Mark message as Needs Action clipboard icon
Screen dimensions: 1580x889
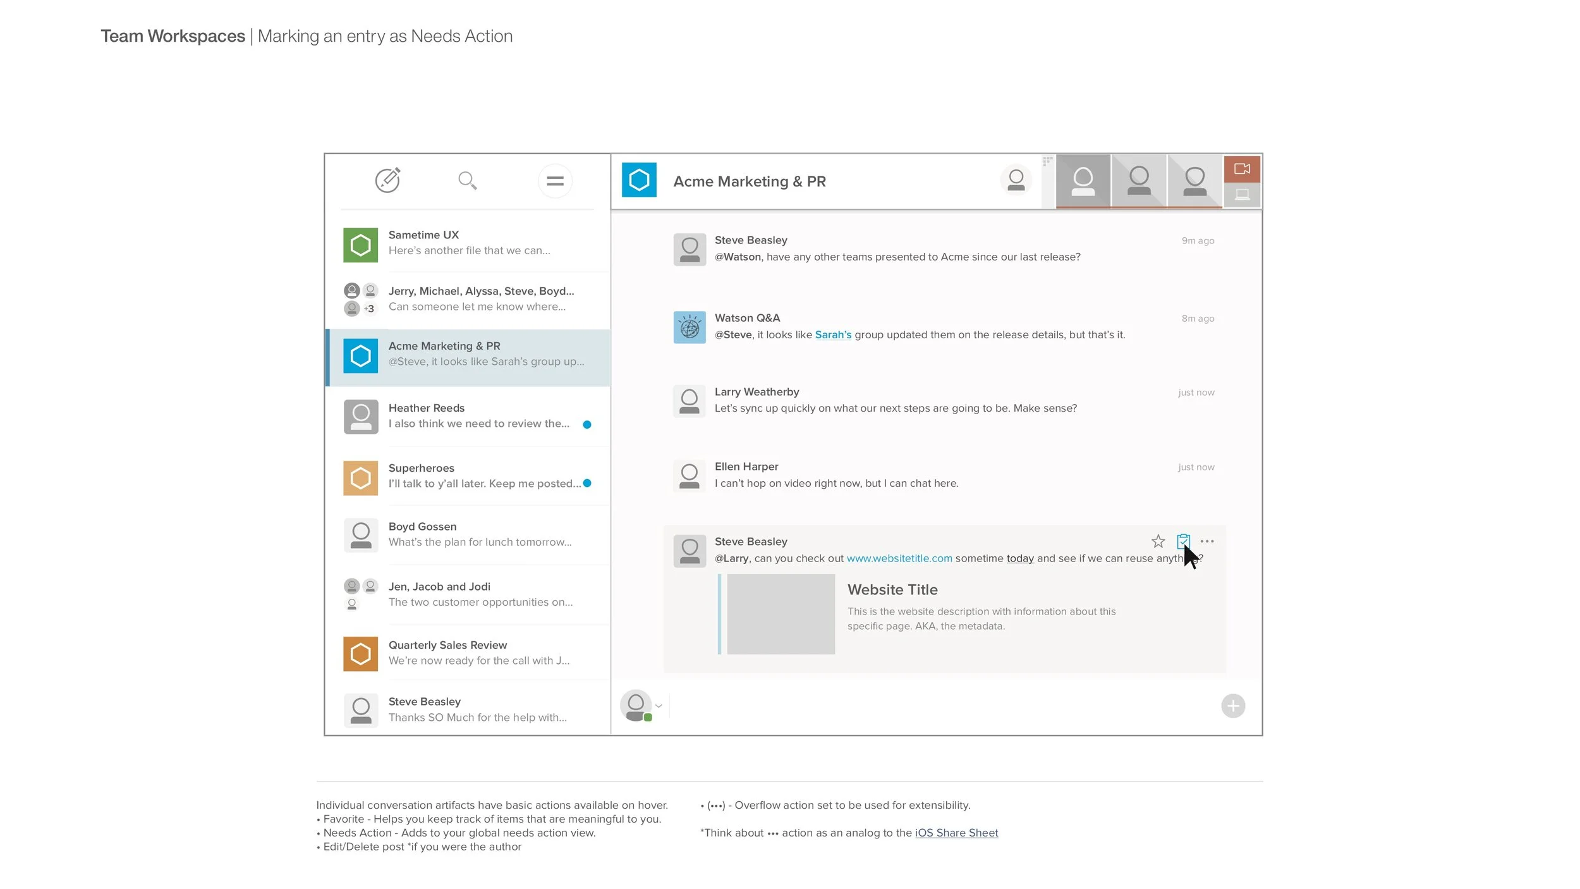tap(1183, 541)
